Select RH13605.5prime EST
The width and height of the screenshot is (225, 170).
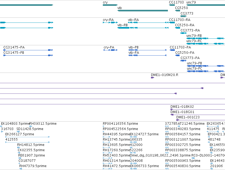pos(107,147)
